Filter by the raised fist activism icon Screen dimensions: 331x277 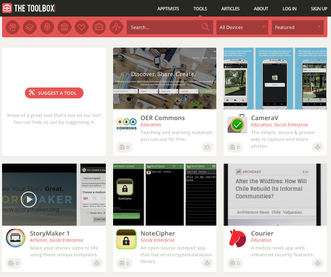(12, 27)
